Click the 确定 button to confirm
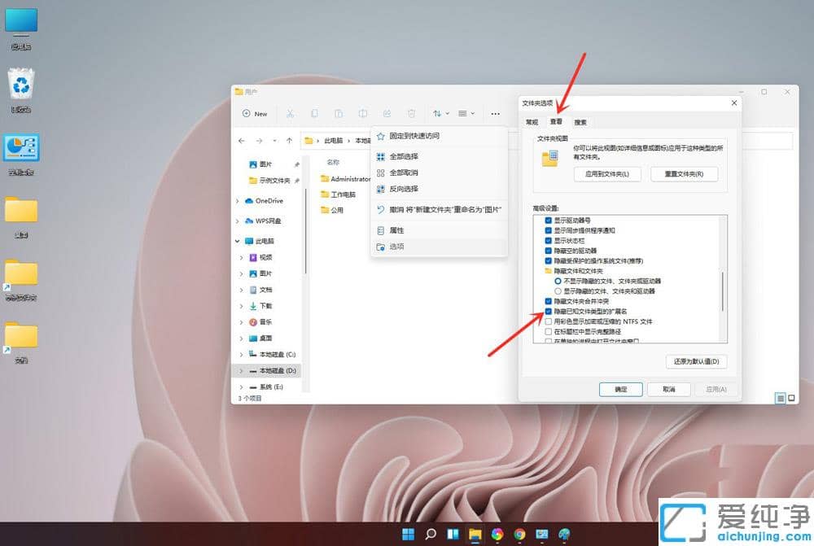Viewport: 814px width, 546px height. click(620, 389)
